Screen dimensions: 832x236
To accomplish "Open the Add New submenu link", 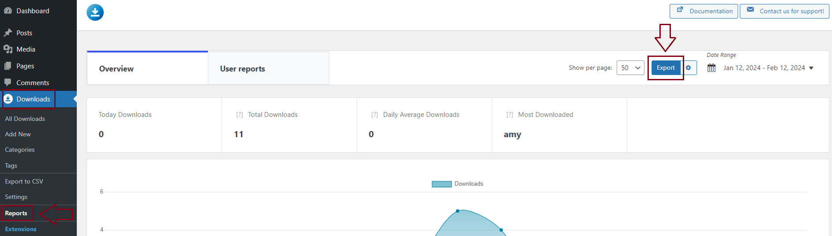I will [x=18, y=134].
